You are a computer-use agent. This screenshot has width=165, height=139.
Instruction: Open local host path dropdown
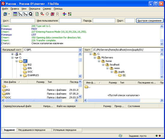coord(80,50)
